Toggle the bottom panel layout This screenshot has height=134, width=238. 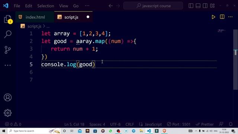click(x=198, y=6)
